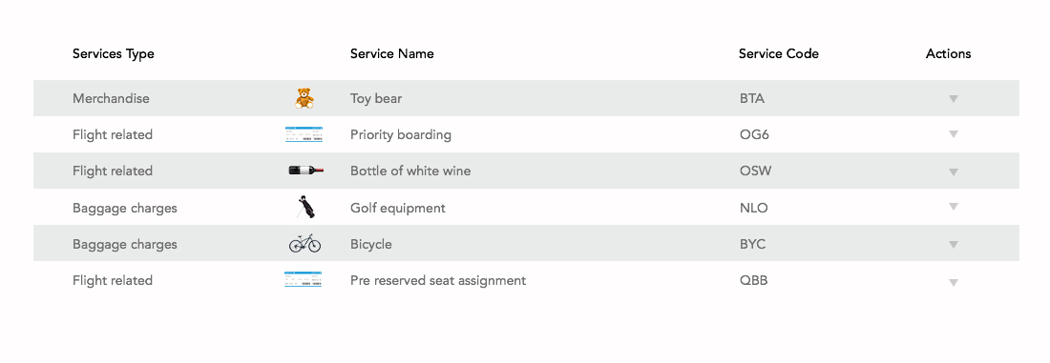
Task: Click the Service Name column header
Action: tap(391, 53)
